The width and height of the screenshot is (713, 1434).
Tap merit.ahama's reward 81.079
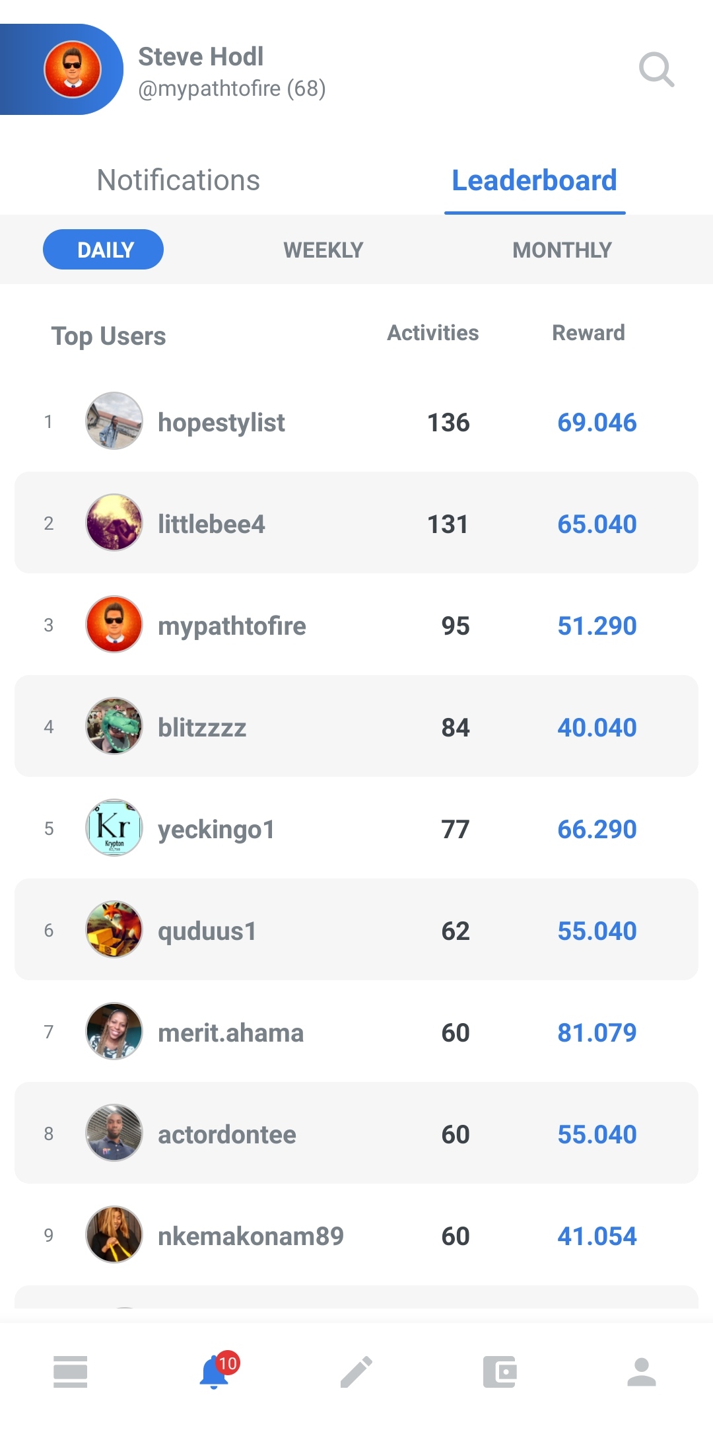click(597, 1032)
